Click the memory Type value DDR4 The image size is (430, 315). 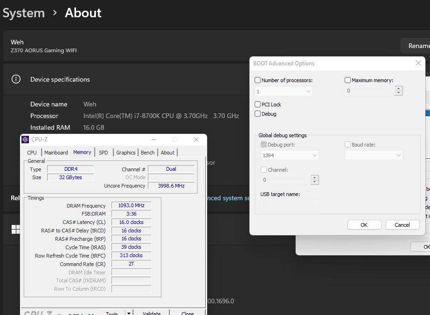70,169
